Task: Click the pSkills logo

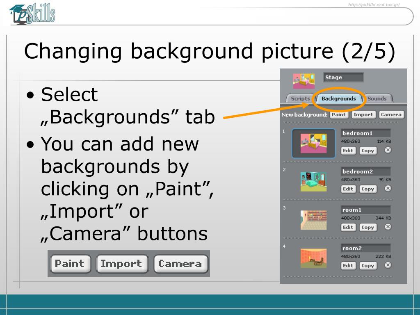Action: pyautogui.click(x=32, y=14)
